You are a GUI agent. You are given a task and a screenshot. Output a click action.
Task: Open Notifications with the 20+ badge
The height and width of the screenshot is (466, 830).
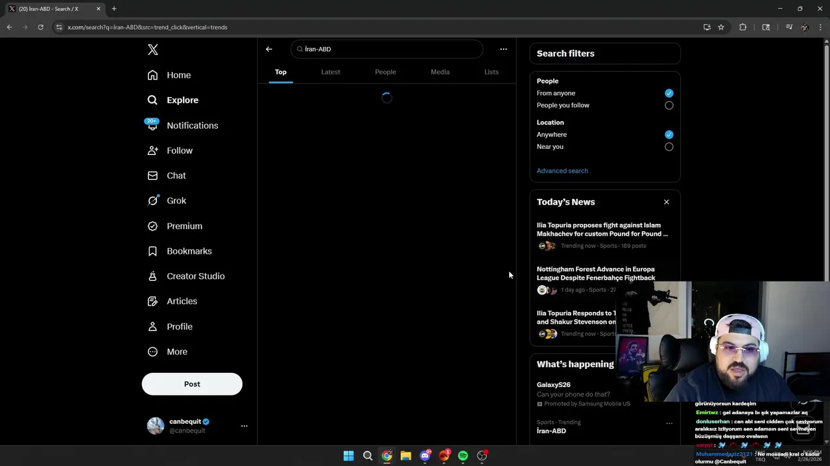183,126
